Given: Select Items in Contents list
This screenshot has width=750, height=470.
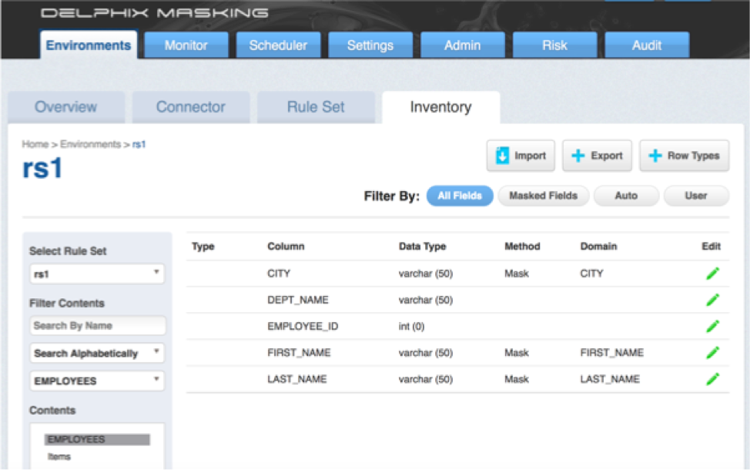Looking at the screenshot, I should point(59,457).
